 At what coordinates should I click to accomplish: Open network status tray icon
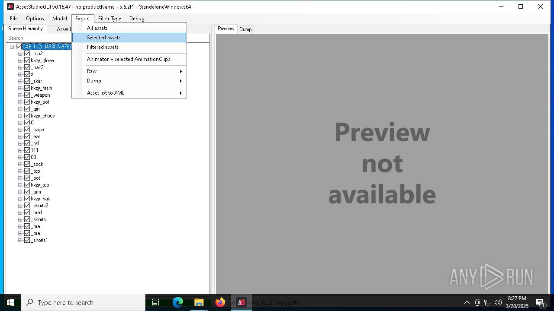coord(488,302)
